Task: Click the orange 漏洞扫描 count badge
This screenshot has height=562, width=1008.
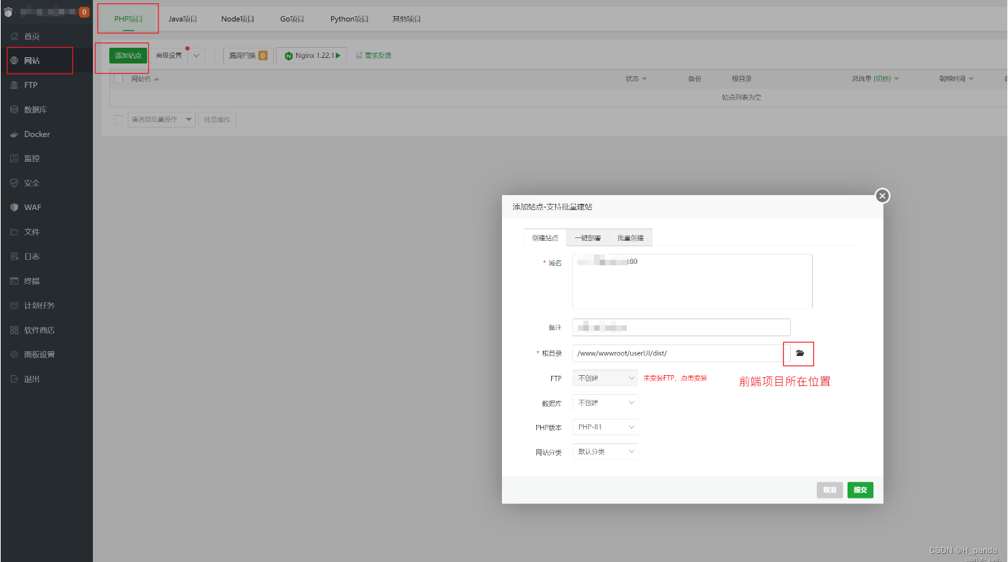Action: (x=263, y=56)
